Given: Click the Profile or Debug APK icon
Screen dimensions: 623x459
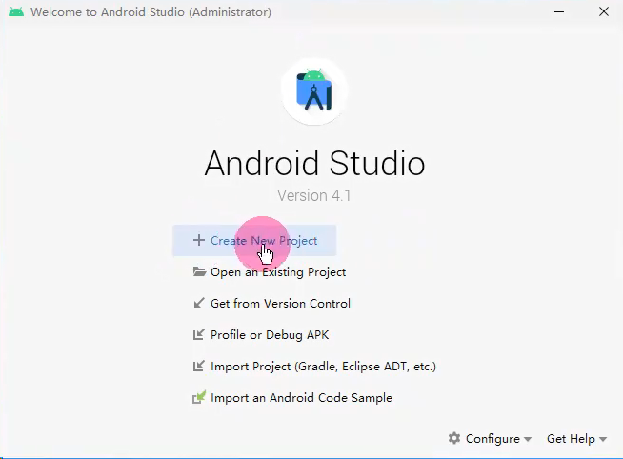Looking at the screenshot, I should pyautogui.click(x=199, y=334).
